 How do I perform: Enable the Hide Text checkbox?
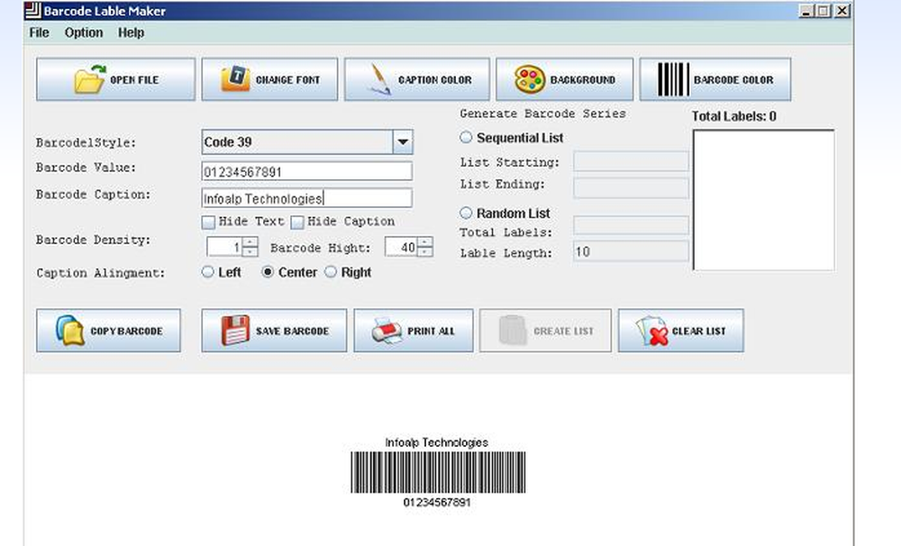tap(209, 222)
